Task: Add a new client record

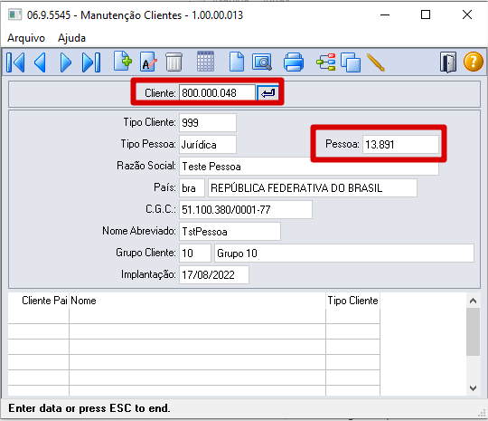Action: click(x=122, y=62)
